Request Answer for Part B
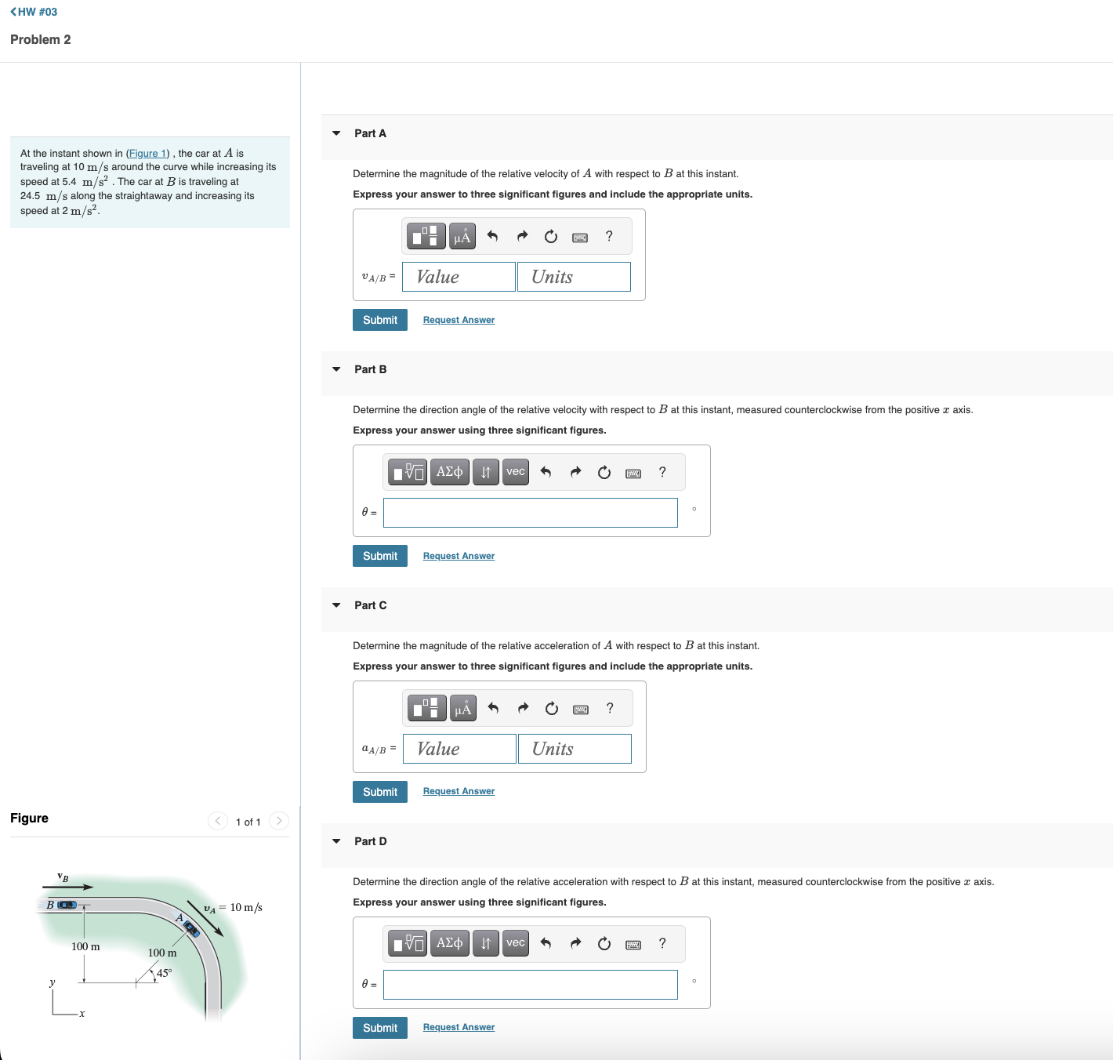 pos(459,556)
